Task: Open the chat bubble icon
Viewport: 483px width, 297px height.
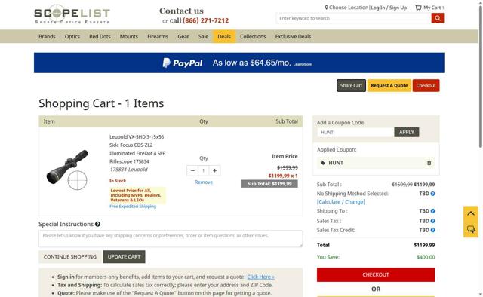Action: pos(471,229)
